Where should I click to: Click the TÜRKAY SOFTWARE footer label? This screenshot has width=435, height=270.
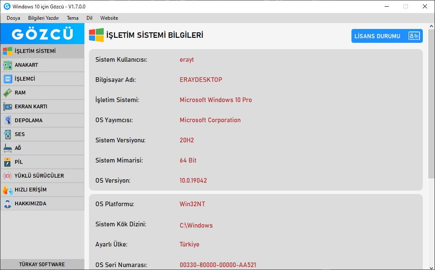coord(42,265)
